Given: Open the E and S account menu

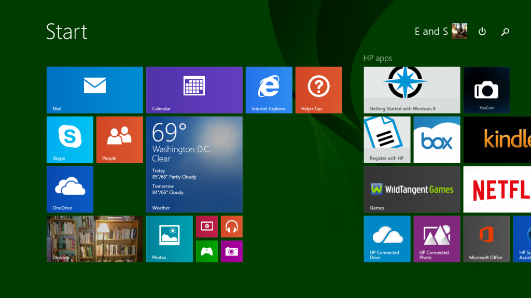Looking at the screenshot, I should click(x=441, y=32).
